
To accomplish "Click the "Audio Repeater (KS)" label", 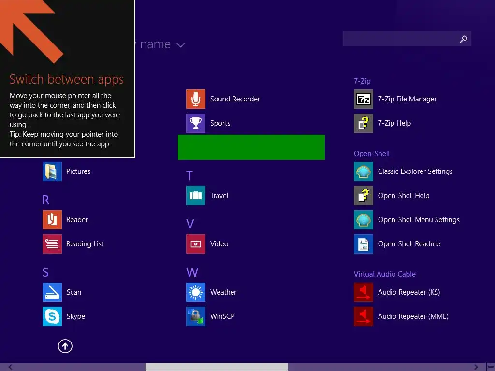I will (x=409, y=292).
